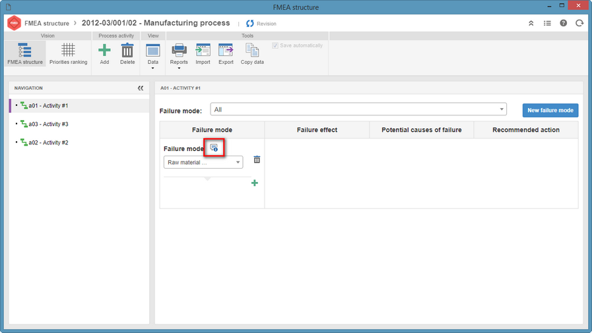The image size is (592, 333).
Task: Click the document icon in title bar
Action: pyautogui.click(x=9, y=7)
